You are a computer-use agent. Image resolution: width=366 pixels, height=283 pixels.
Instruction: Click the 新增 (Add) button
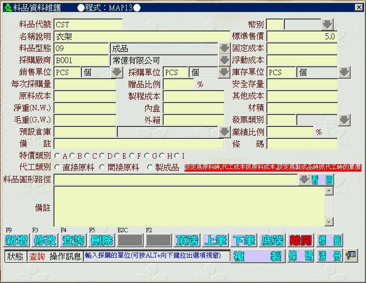pos(16,241)
